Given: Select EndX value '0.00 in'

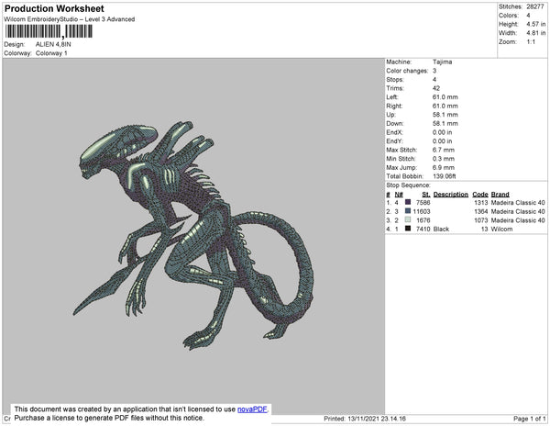Looking at the screenshot, I should click(x=443, y=132).
